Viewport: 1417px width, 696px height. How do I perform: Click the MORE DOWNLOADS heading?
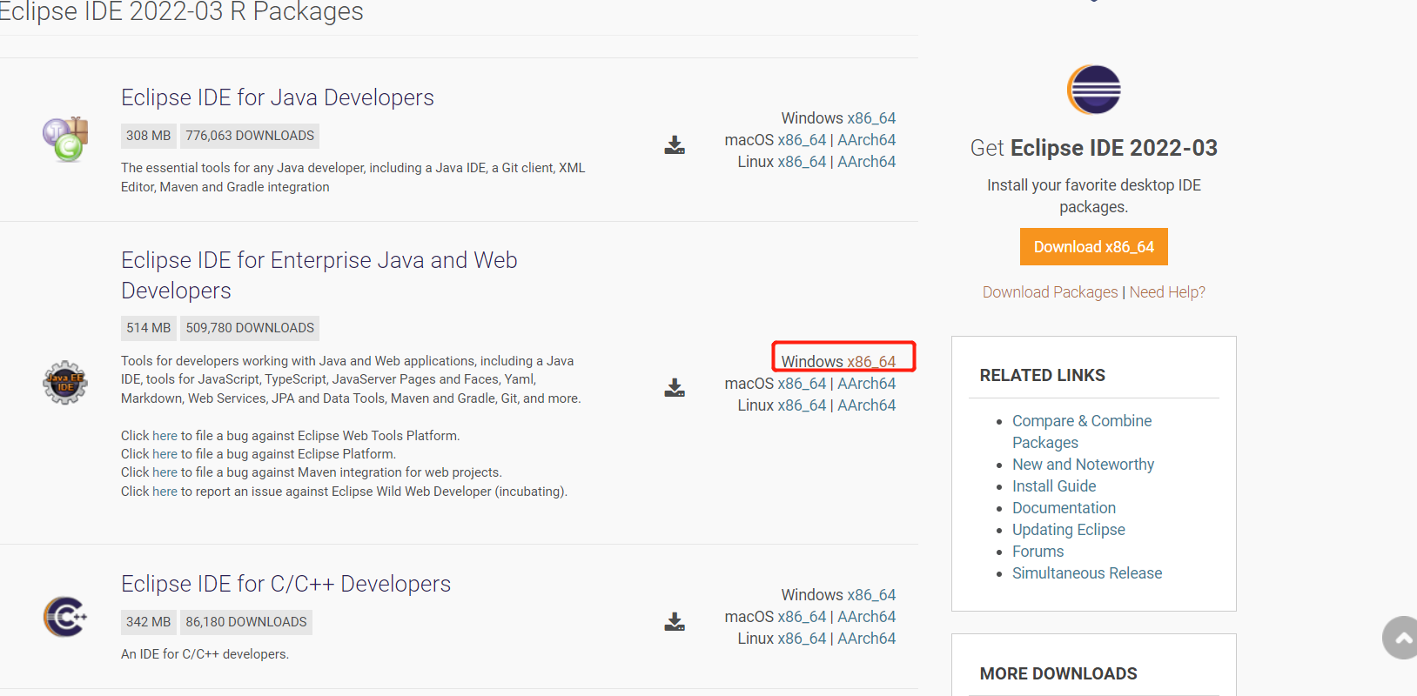[1058, 673]
